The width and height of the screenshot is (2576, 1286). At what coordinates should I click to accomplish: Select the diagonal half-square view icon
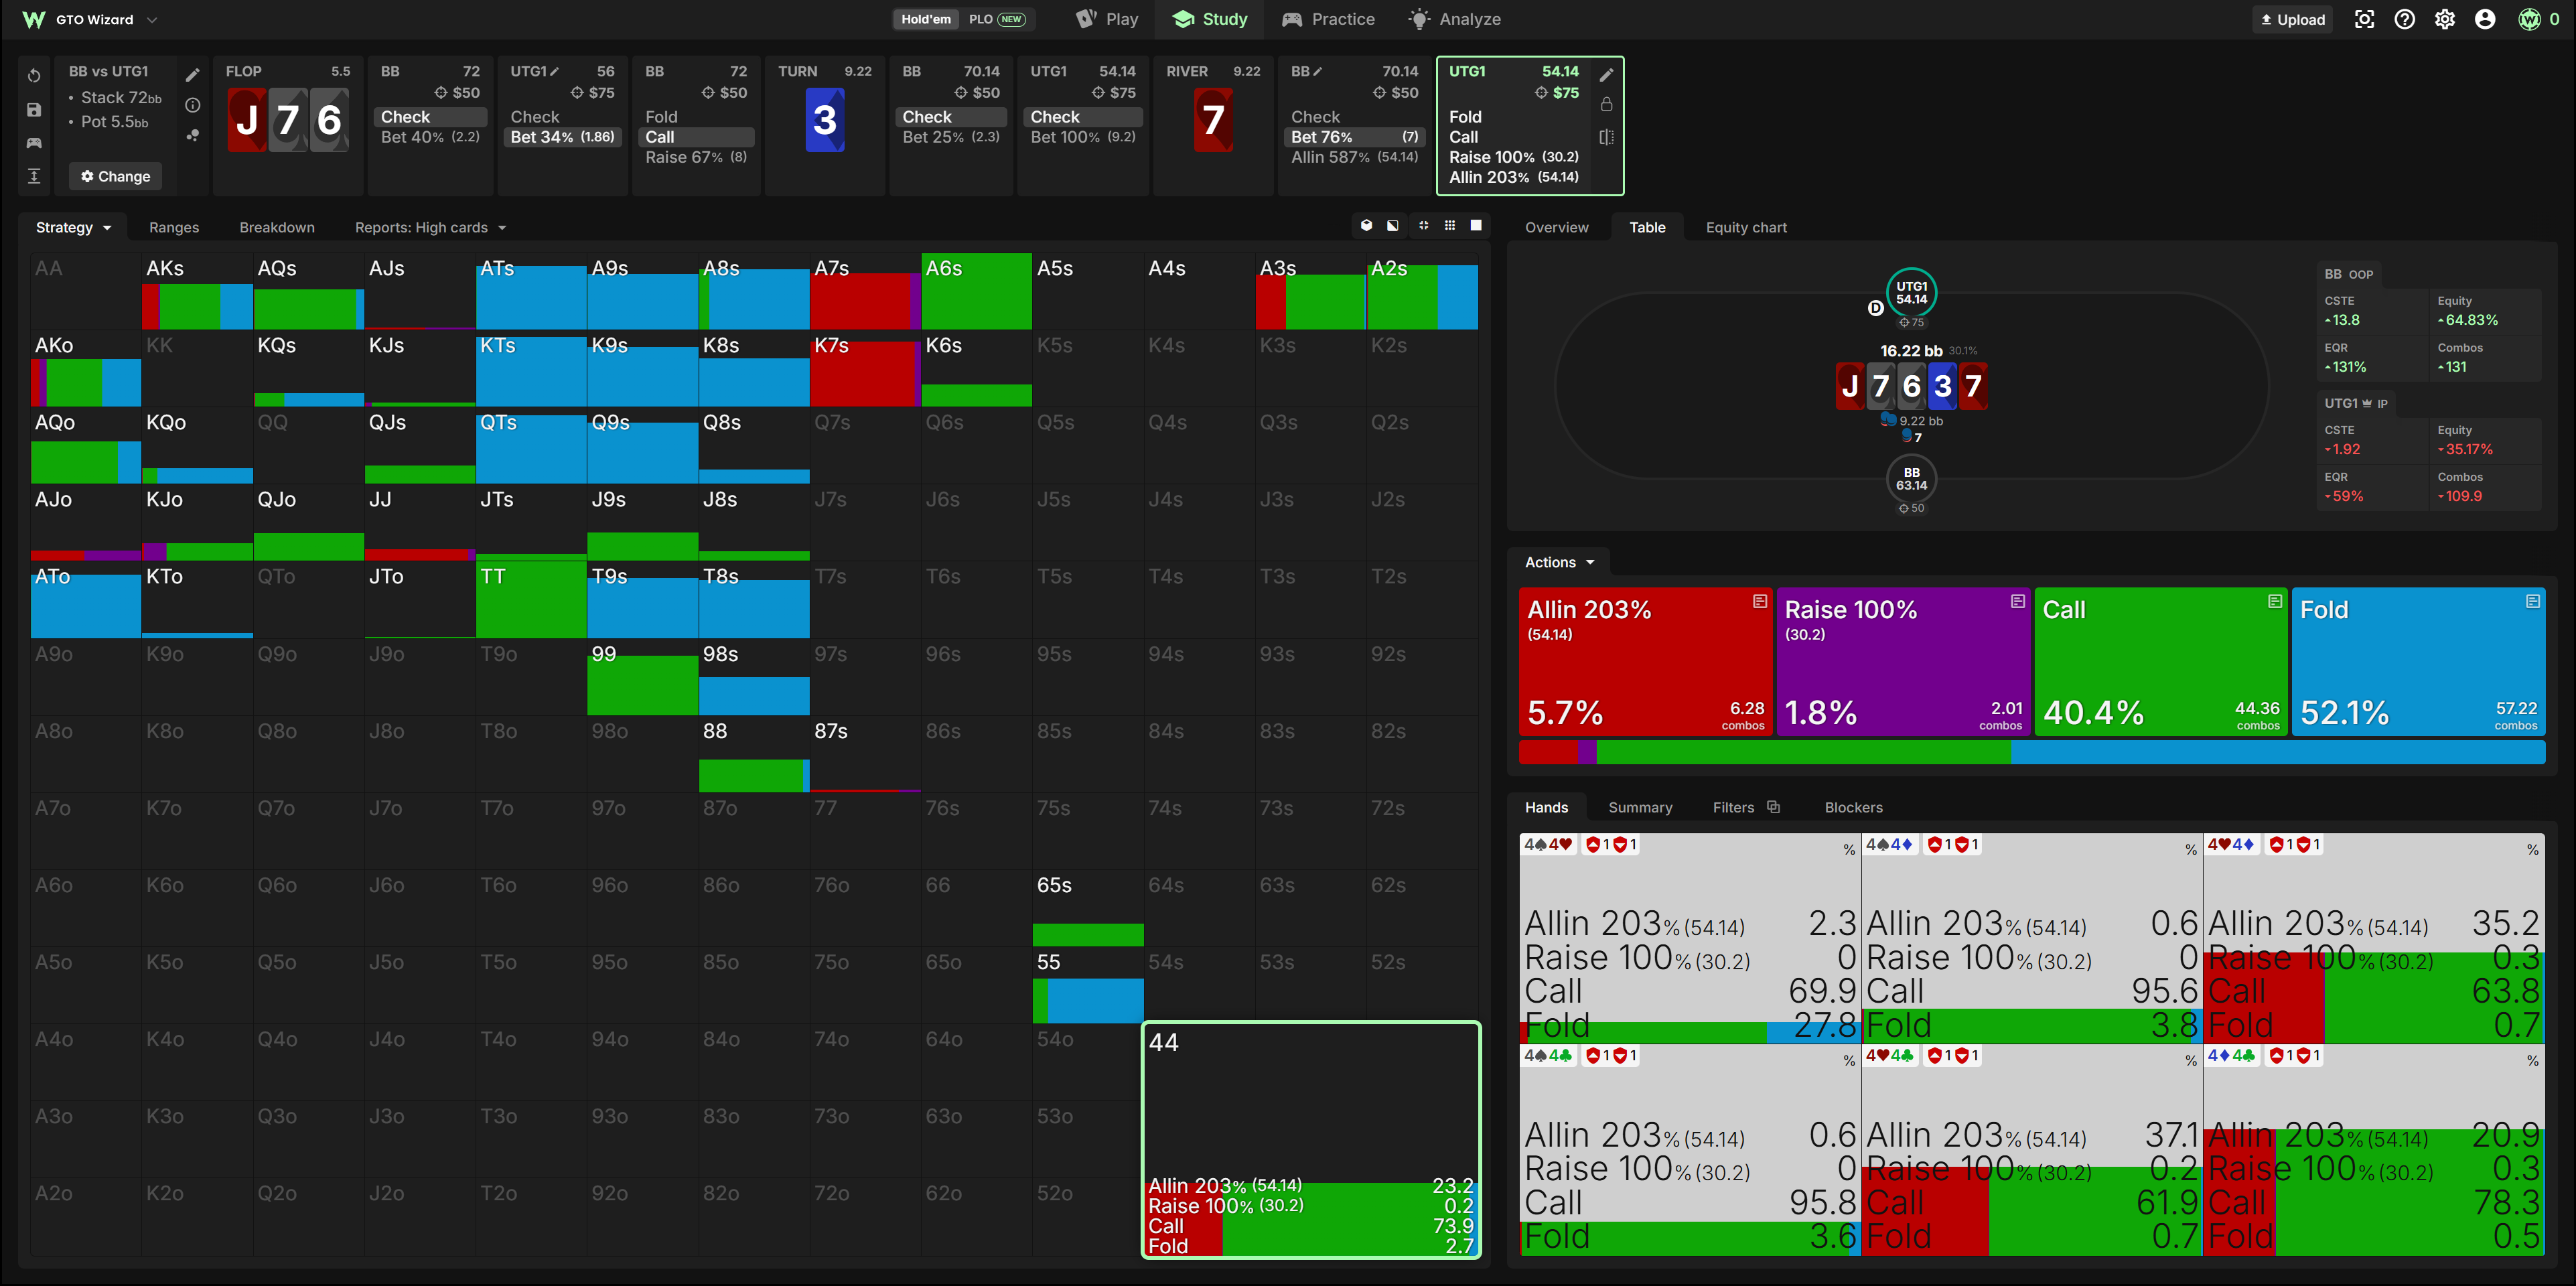pos(1393,226)
